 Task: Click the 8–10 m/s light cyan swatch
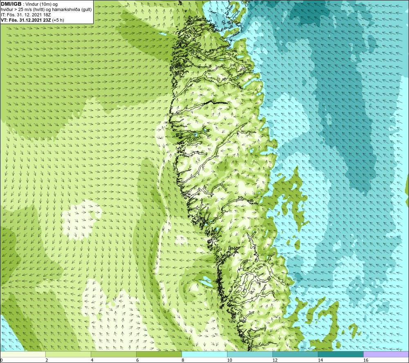pos(204,354)
